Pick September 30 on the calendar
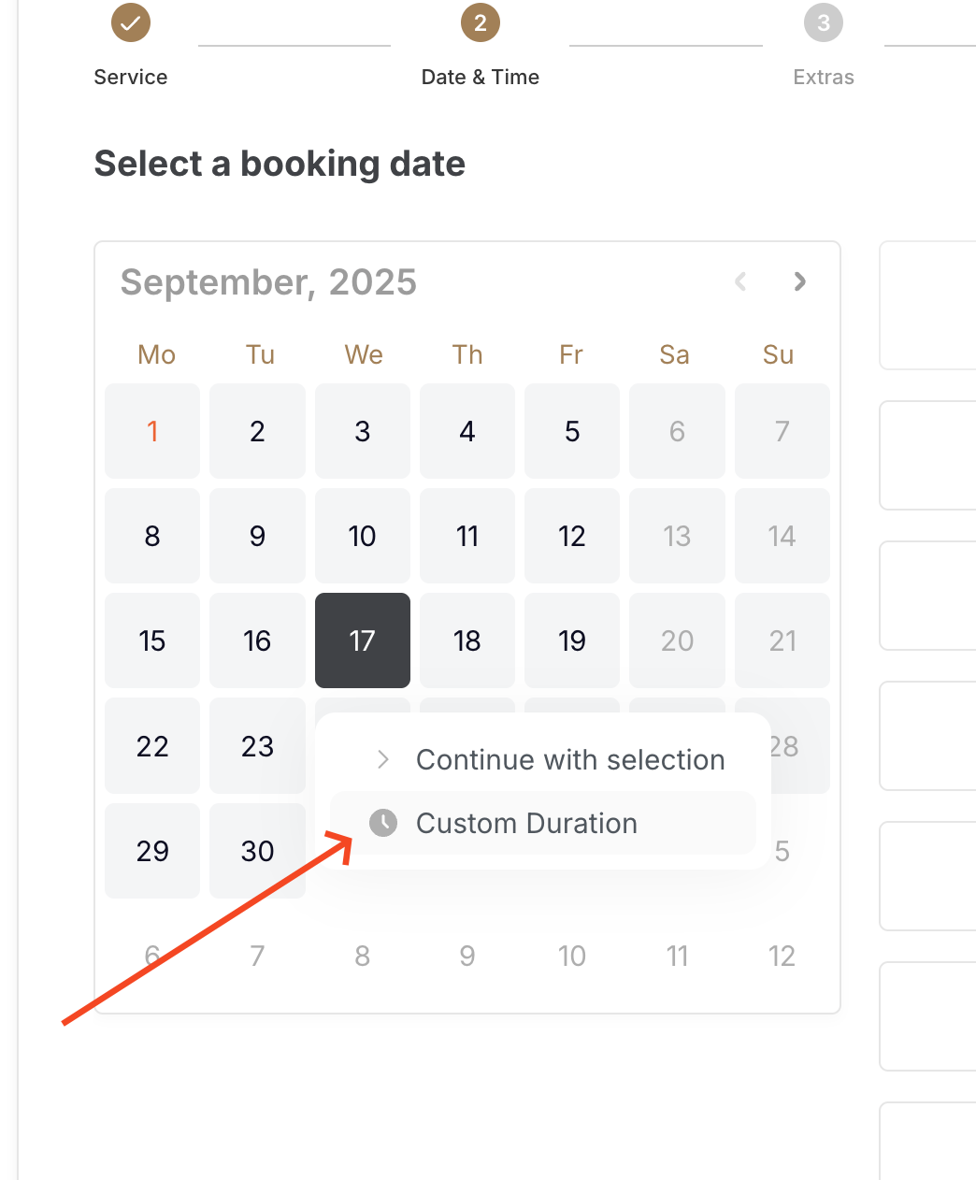 (x=257, y=851)
